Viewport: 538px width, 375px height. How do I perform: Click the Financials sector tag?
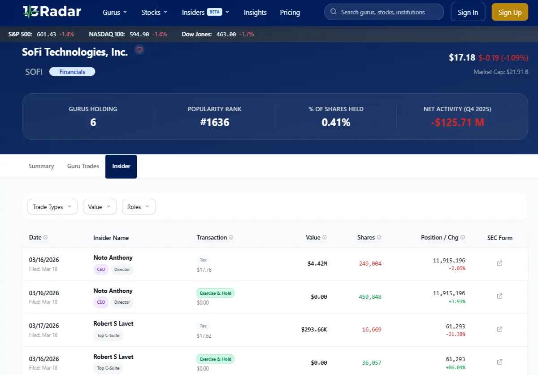[72, 72]
